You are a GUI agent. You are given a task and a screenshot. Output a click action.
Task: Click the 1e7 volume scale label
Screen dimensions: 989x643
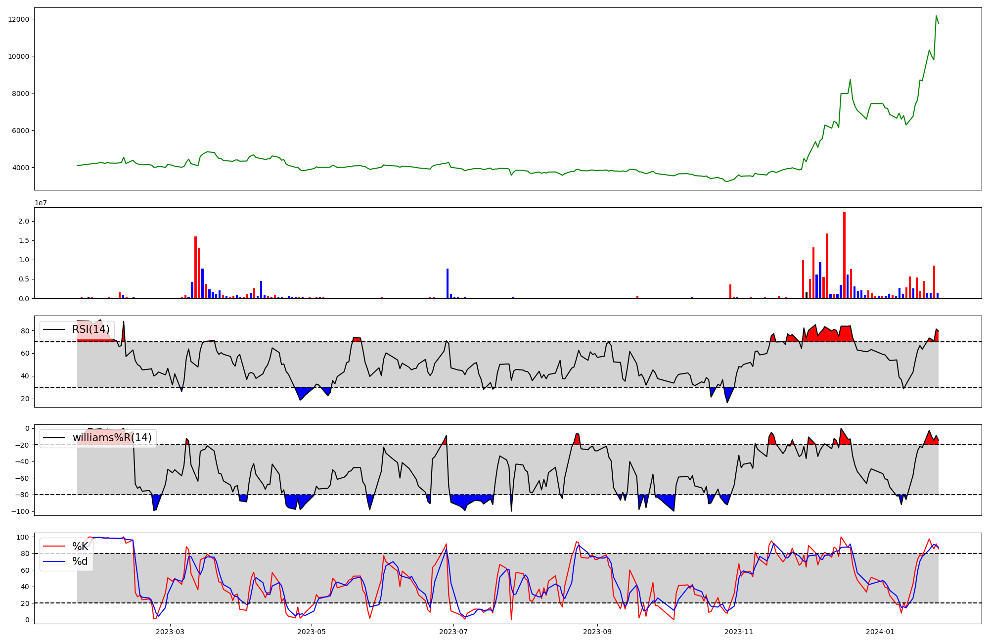(41, 203)
